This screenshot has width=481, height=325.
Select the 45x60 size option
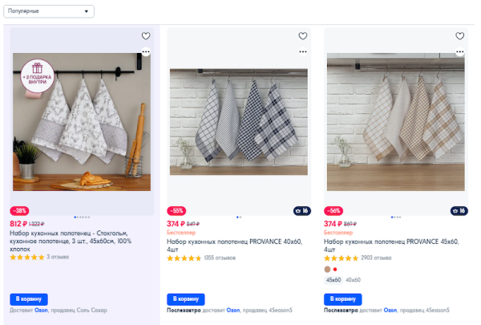click(333, 280)
